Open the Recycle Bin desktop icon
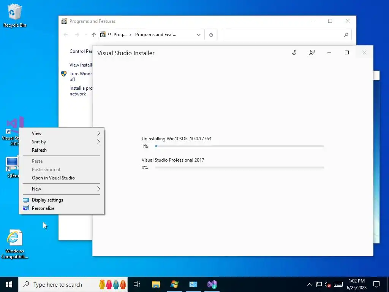 tap(15, 16)
